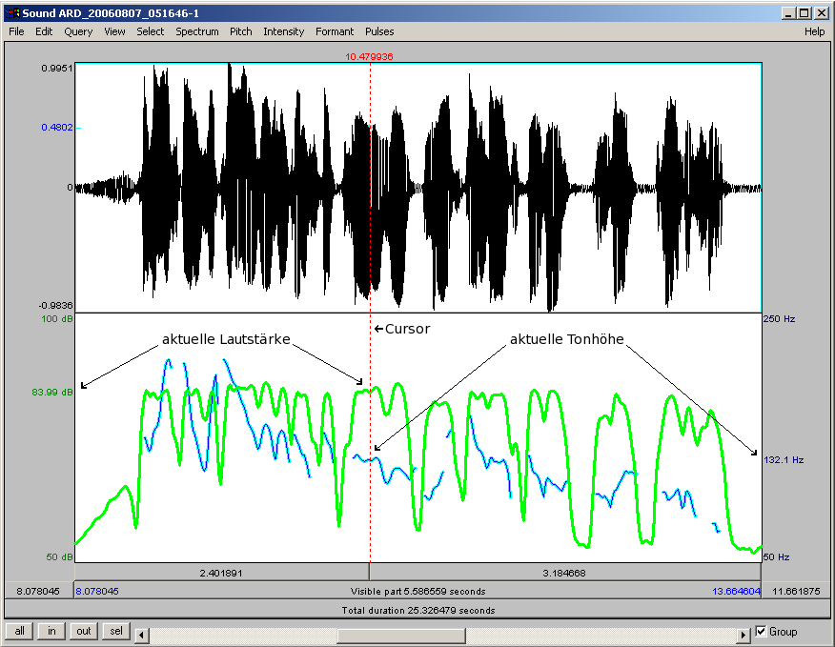Click the 'in' zoom button

point(51,631)
